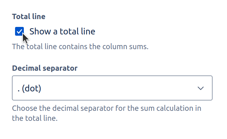
Task: Open the Decimal separator dropdown
Action: (112, 88)
